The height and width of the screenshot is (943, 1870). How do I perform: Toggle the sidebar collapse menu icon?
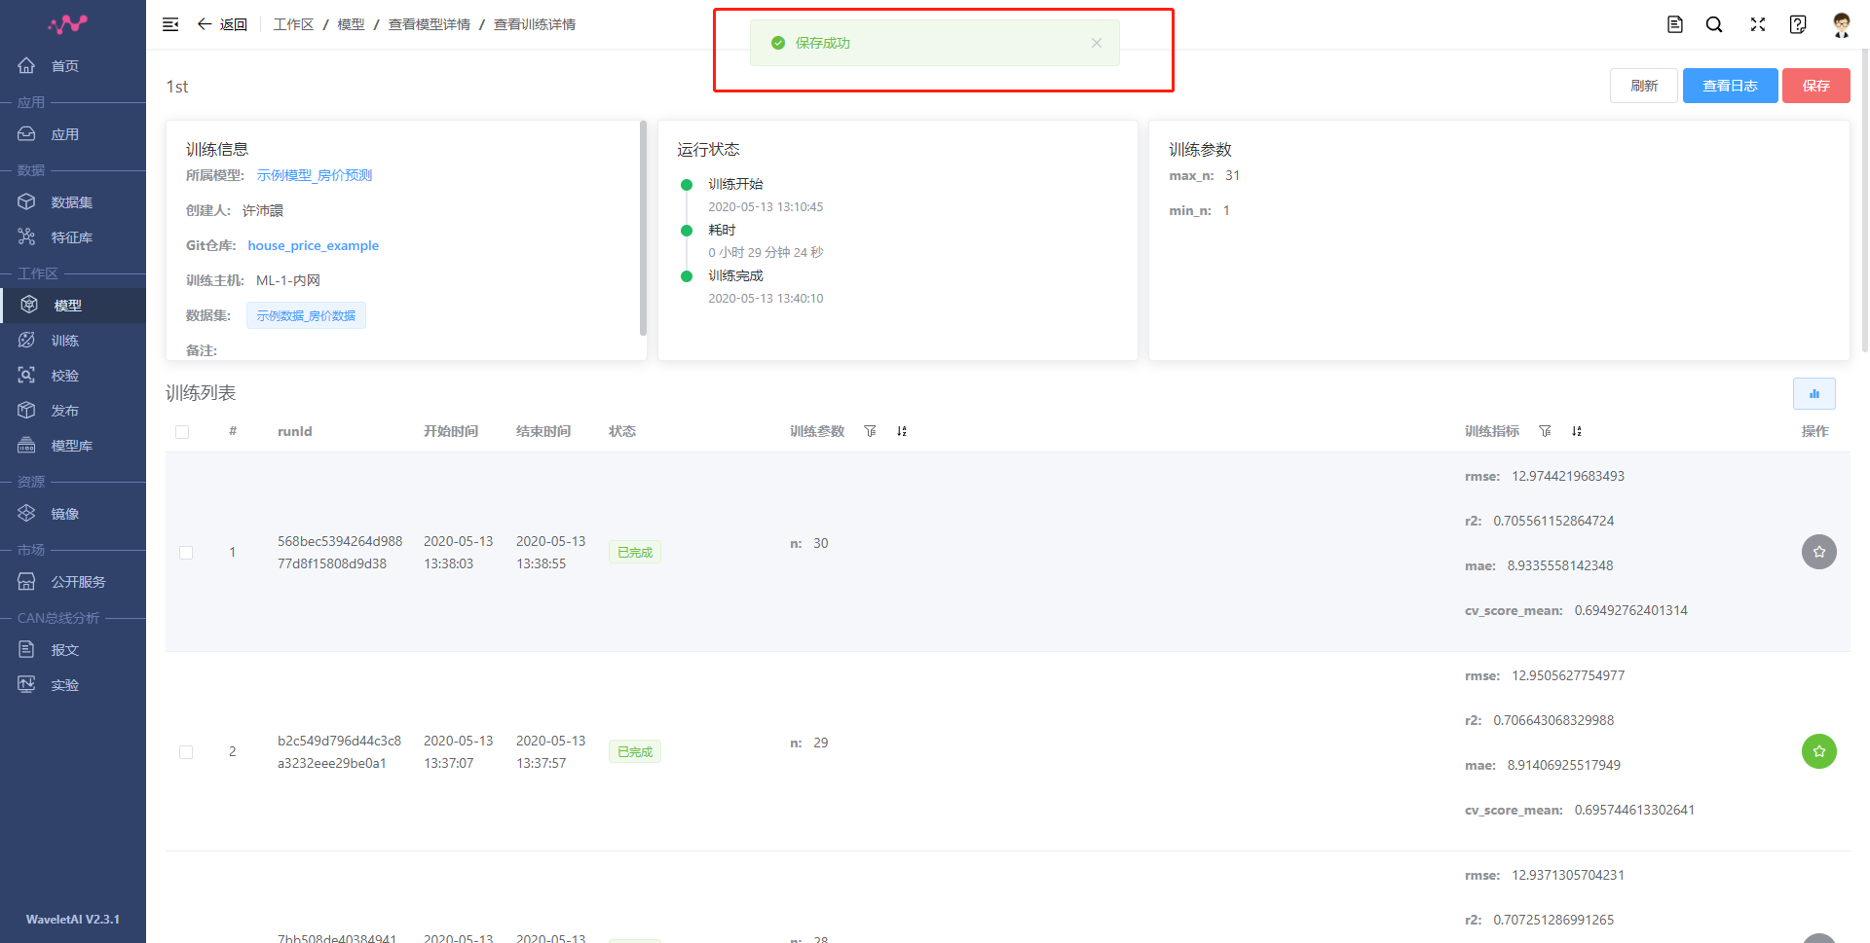tap(170, 24)
